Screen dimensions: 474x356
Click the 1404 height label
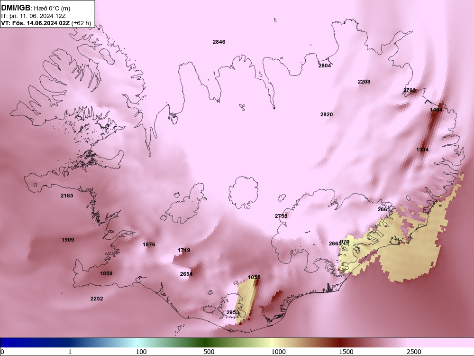click(436, 110)
